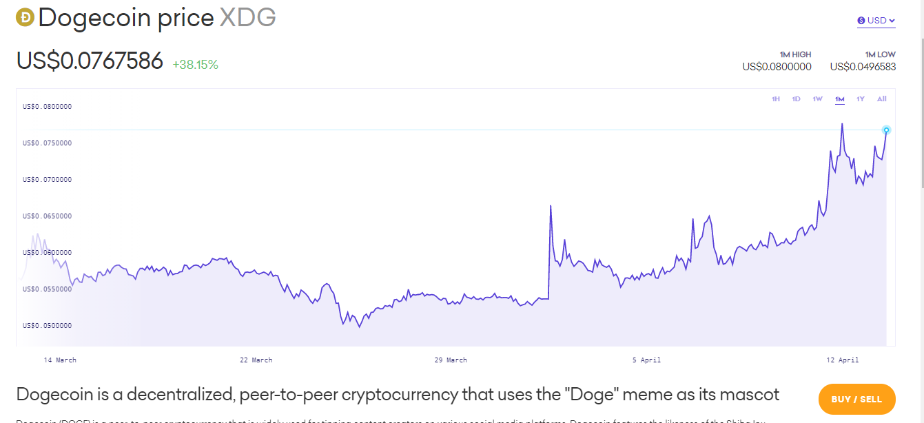Select the 1M chart range

pos(839,99)
